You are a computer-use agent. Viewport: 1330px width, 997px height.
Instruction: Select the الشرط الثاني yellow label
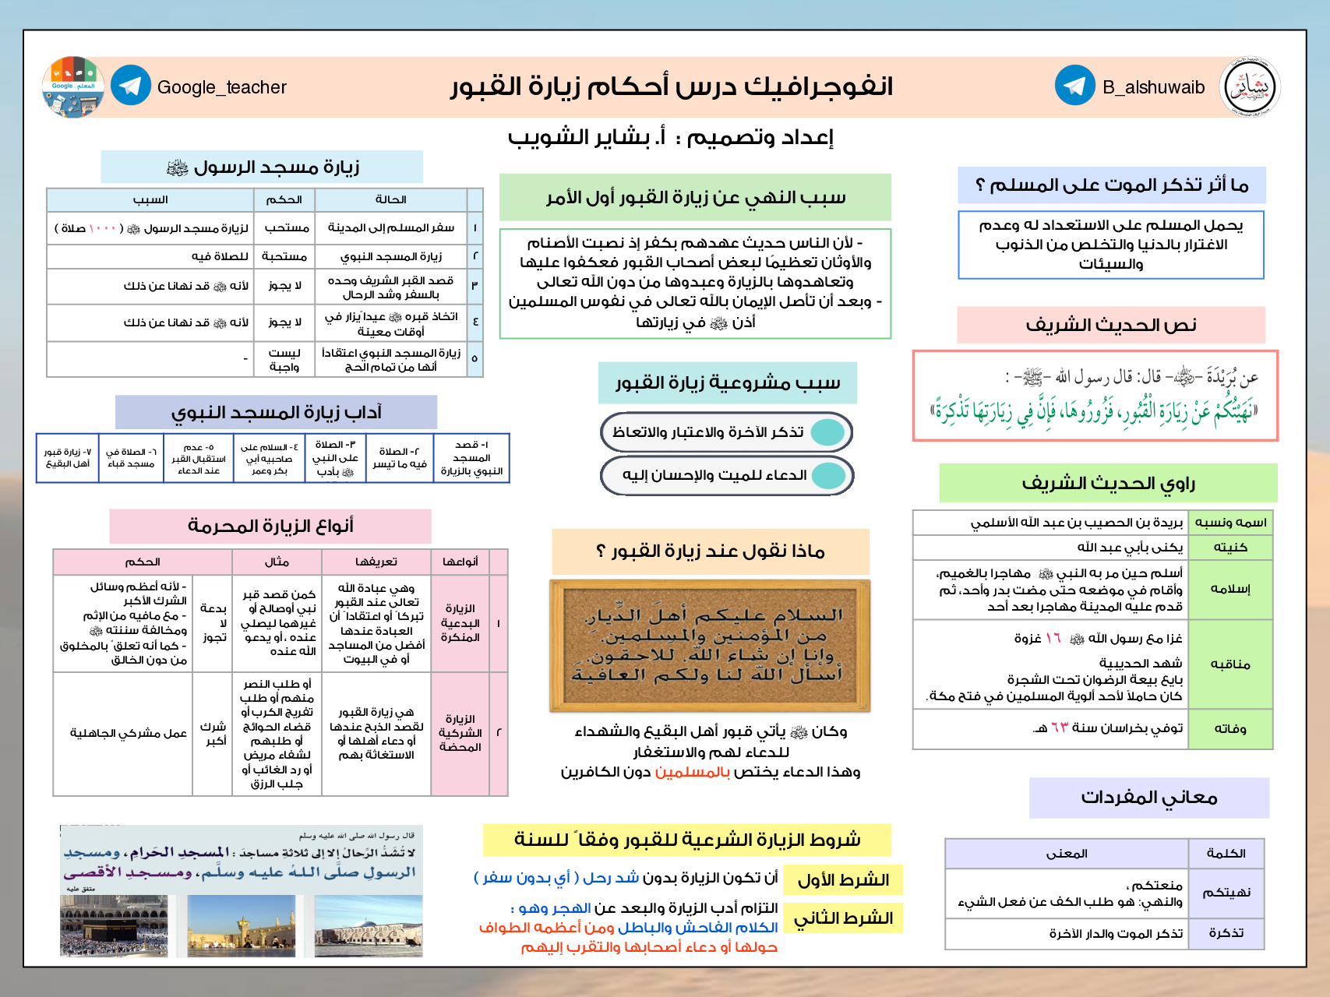843,918
